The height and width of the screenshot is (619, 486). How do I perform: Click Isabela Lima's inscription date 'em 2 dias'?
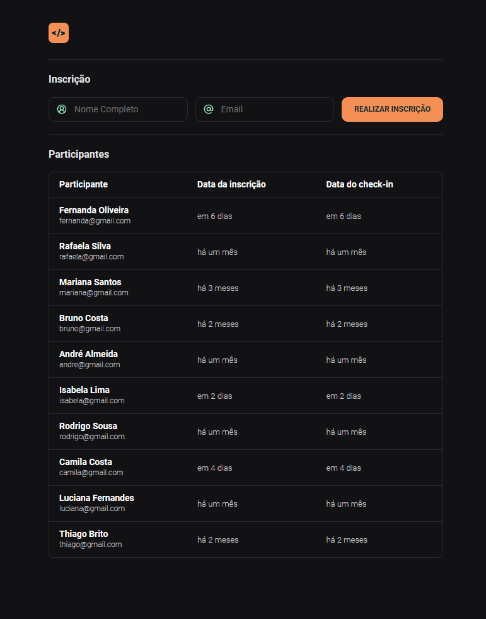(214, 396)
